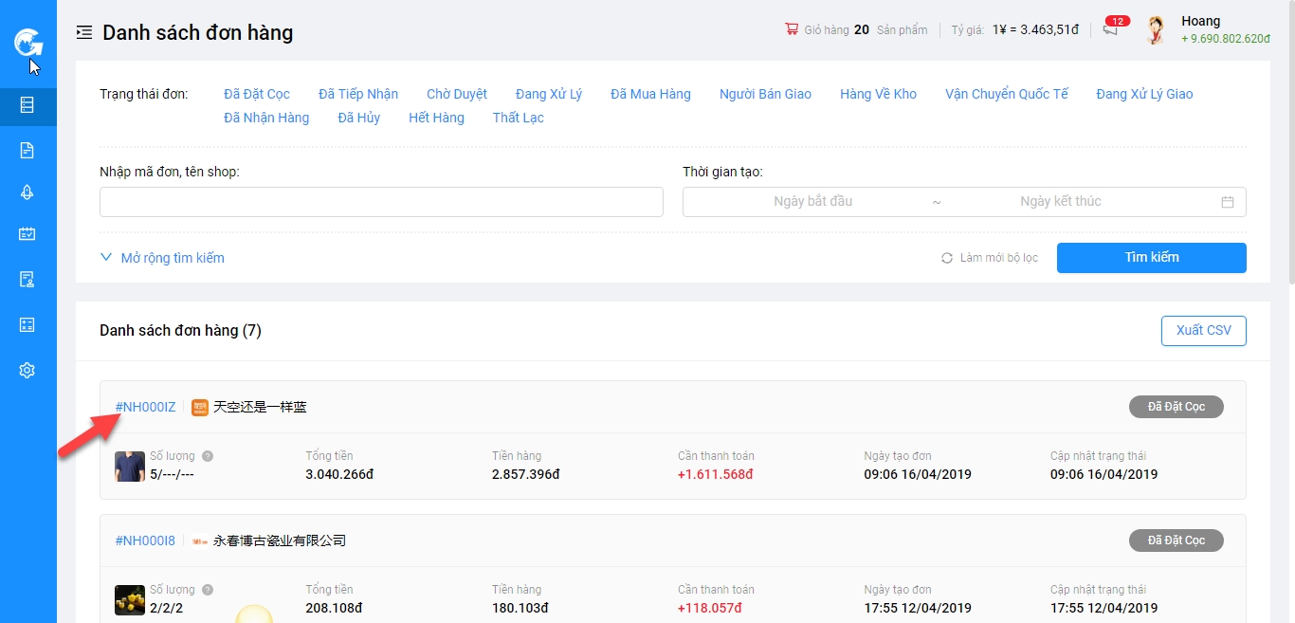Expand search with Mở rộng tìm kiếm
Screen dimensions: 1295x623
pos(162,258)
